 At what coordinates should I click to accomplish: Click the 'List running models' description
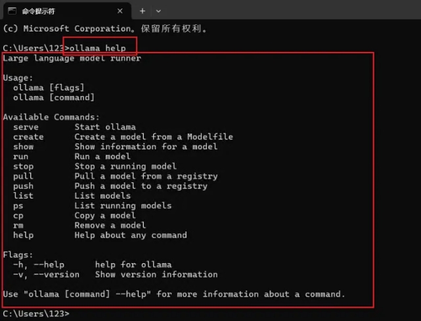123,206
